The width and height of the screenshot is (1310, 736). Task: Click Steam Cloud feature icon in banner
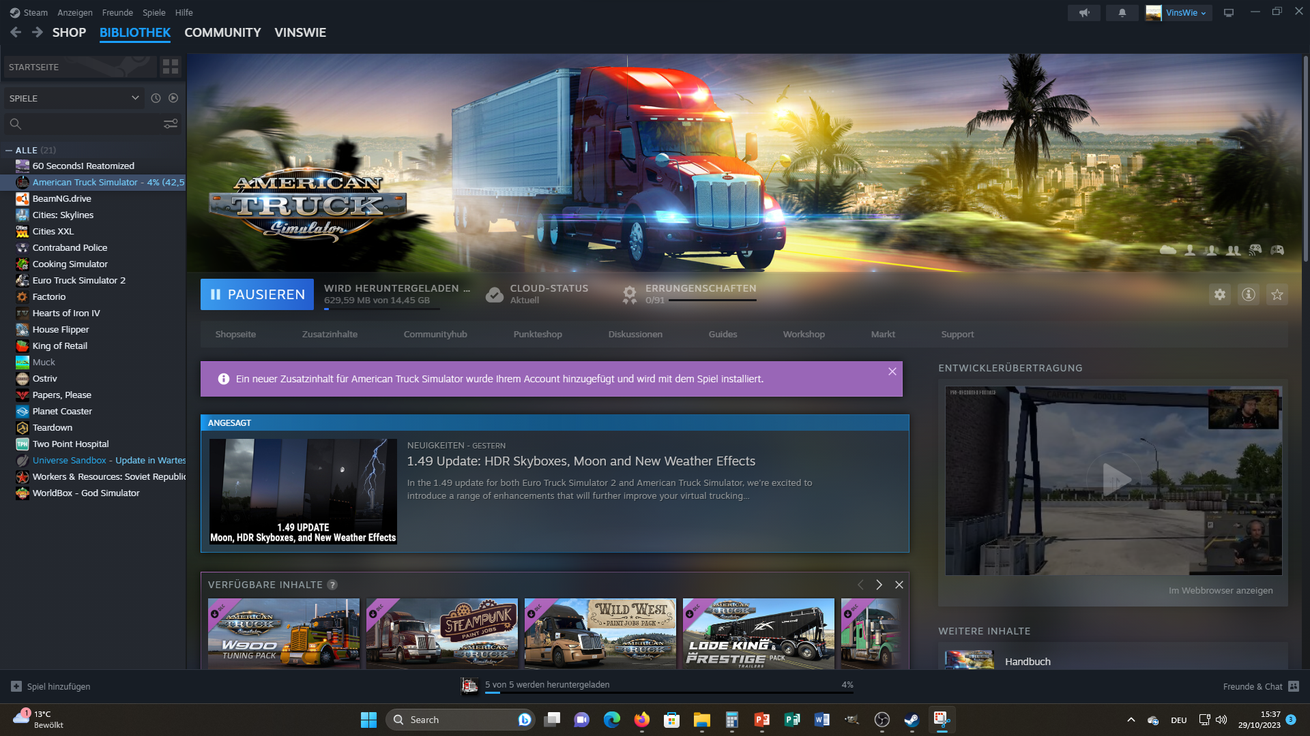tap(1168, 250)
